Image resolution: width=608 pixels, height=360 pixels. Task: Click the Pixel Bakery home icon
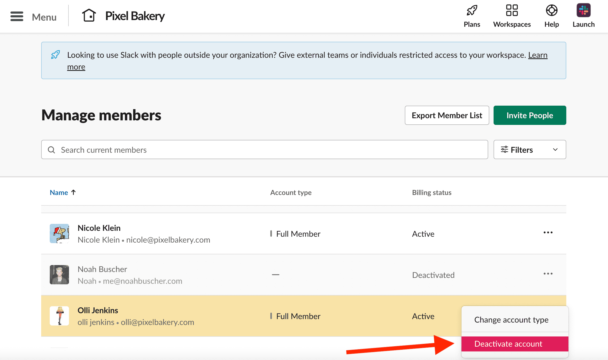89,16
